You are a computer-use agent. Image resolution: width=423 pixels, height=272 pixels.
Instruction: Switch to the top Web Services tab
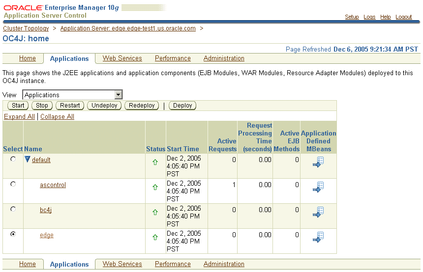[x=122, y=58]
